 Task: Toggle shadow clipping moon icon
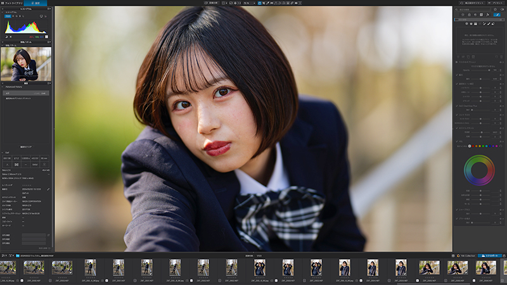pyautogui.click(x=6, y=37)
